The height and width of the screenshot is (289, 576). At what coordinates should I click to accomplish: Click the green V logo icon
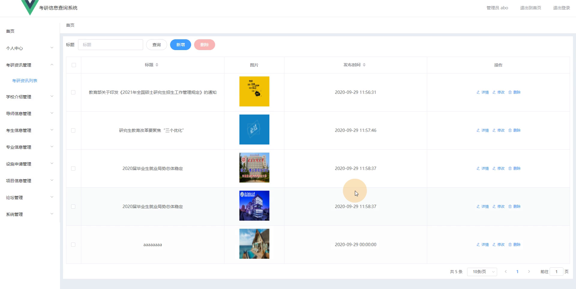[x=30, y=7]
